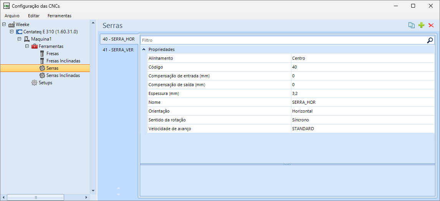Viewport: 440px width, 201px height.
Task: Click the Alinhamento value Centro
Action: pyautogui.click(x=299, y=58)
